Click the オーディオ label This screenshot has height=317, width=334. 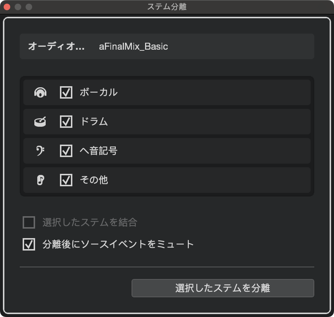point(56,47)
